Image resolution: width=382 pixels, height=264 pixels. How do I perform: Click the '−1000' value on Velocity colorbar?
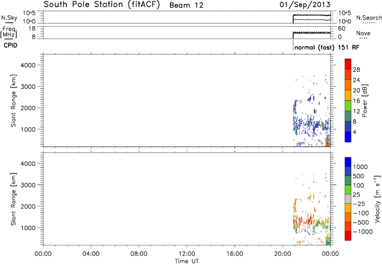click(x=362, y=232)
